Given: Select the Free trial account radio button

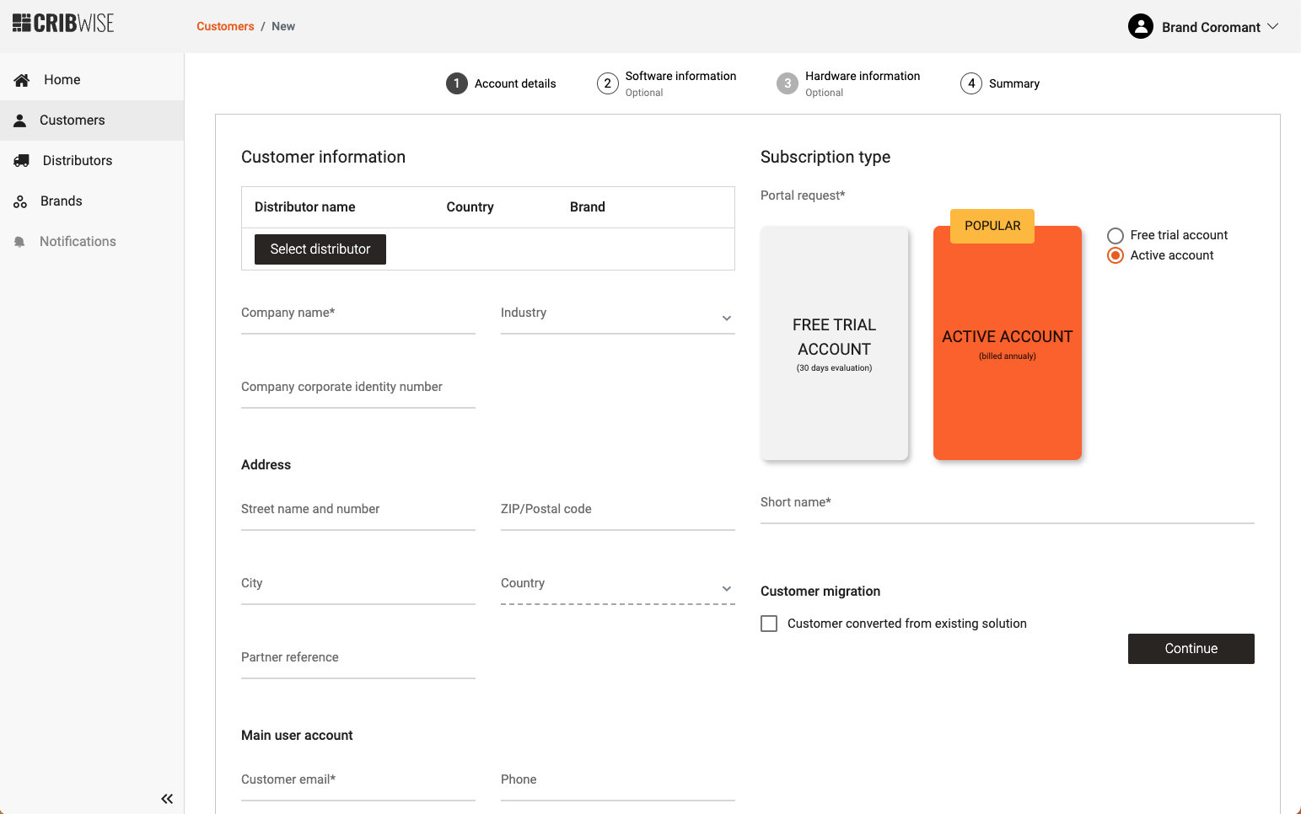Looking at the screenshot, I should tap(1115, 236).
